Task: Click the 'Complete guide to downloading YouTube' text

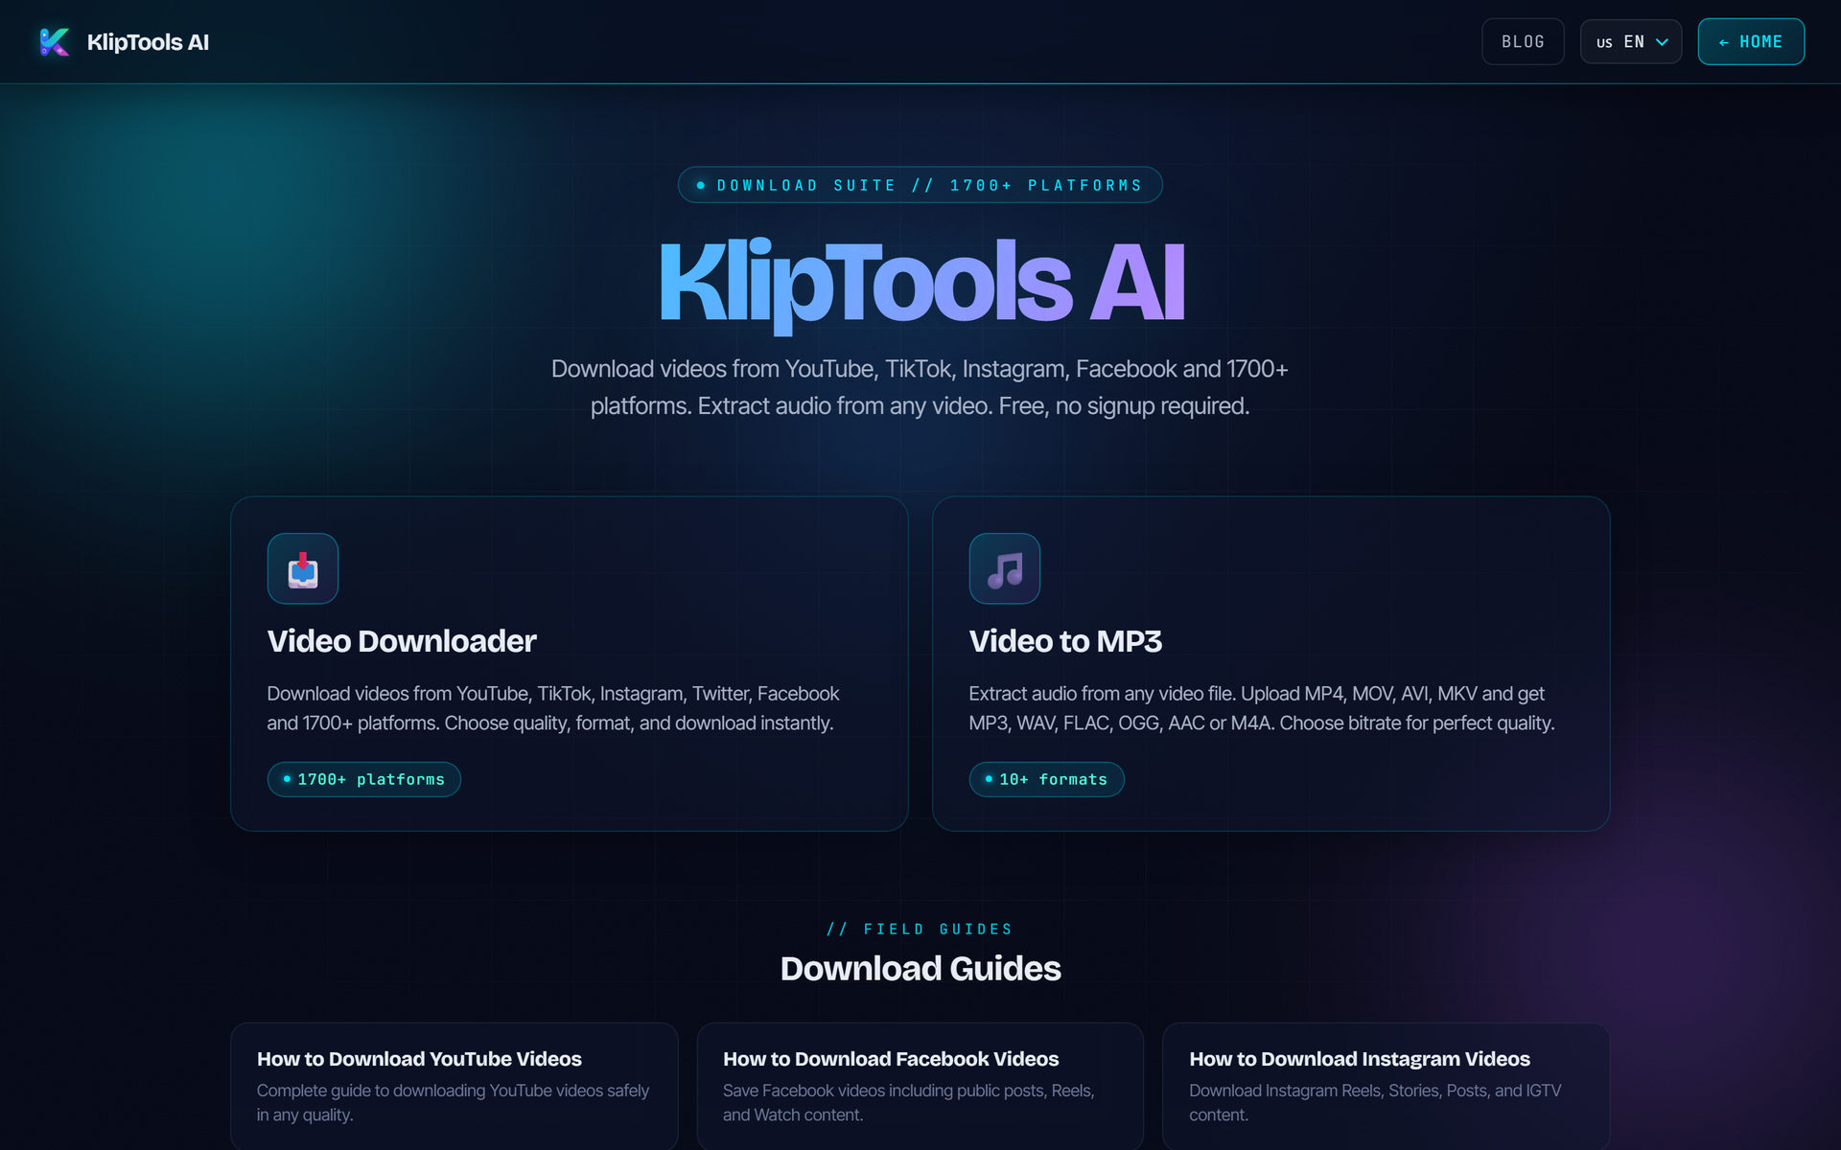Action: point(453,1102)
